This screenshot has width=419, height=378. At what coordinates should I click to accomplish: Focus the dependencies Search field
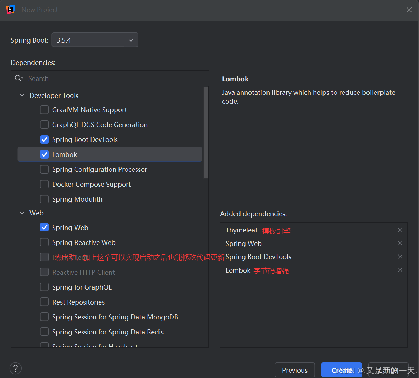tap(110, 78)
